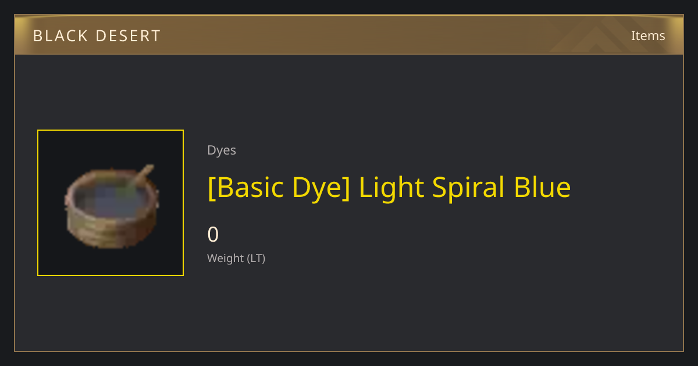This screenshot has height=366, width=698.
Task: Click the Weight (LT) label
Action: (x=236, y=258)
